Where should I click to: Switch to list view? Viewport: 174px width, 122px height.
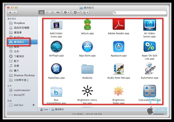tap(47, 12)
